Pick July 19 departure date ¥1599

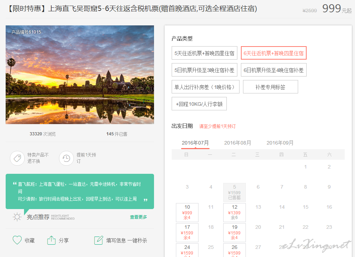pyautogui.click(x=234, y=232)
